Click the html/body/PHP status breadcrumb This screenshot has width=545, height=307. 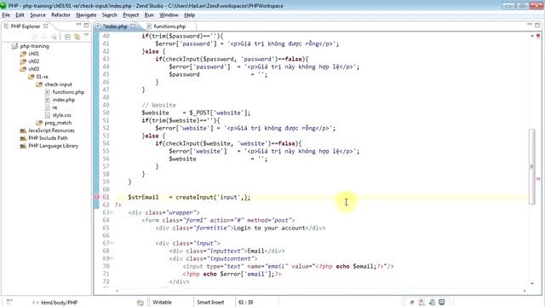click(x=59, y=303)
